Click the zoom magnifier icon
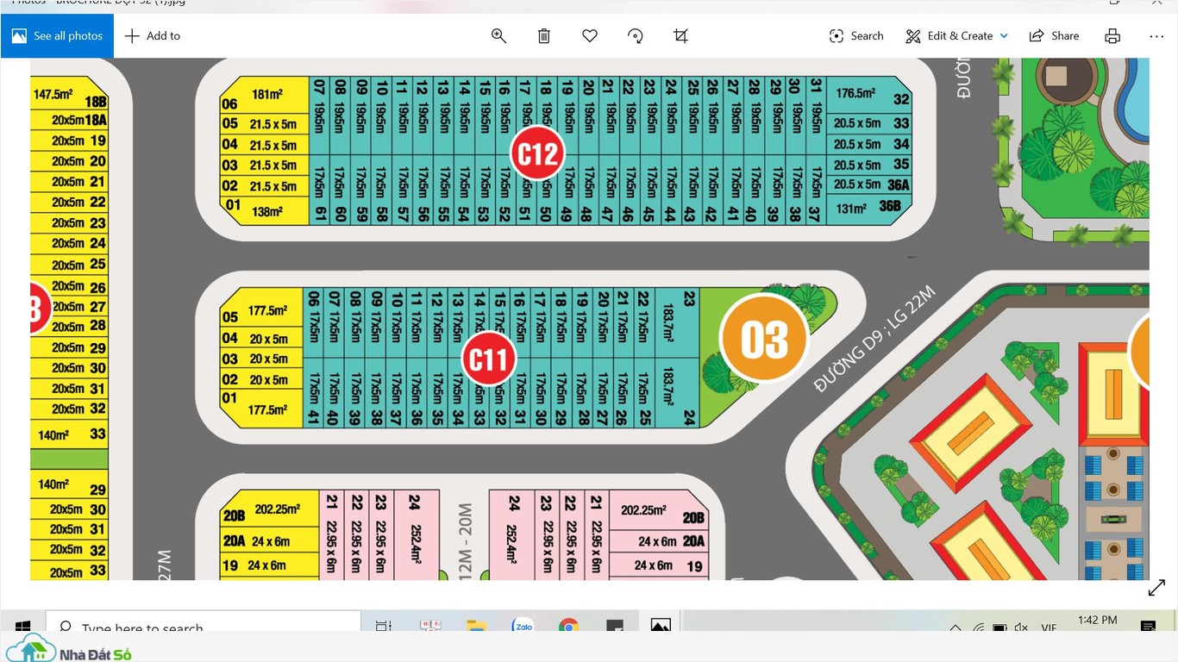 [498, 35]
